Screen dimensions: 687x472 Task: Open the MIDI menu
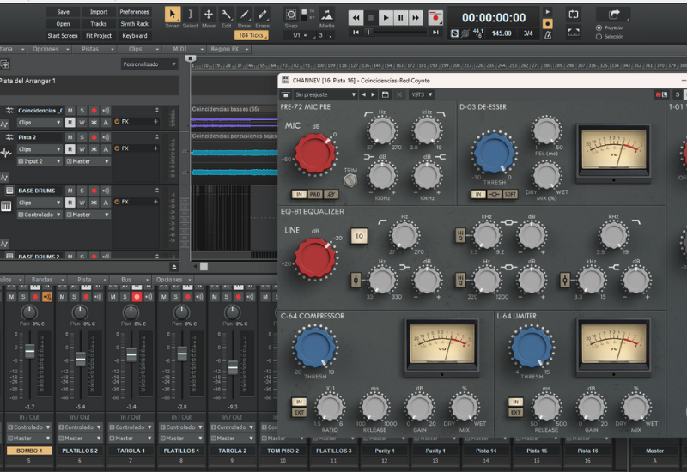tap(184, 49)
